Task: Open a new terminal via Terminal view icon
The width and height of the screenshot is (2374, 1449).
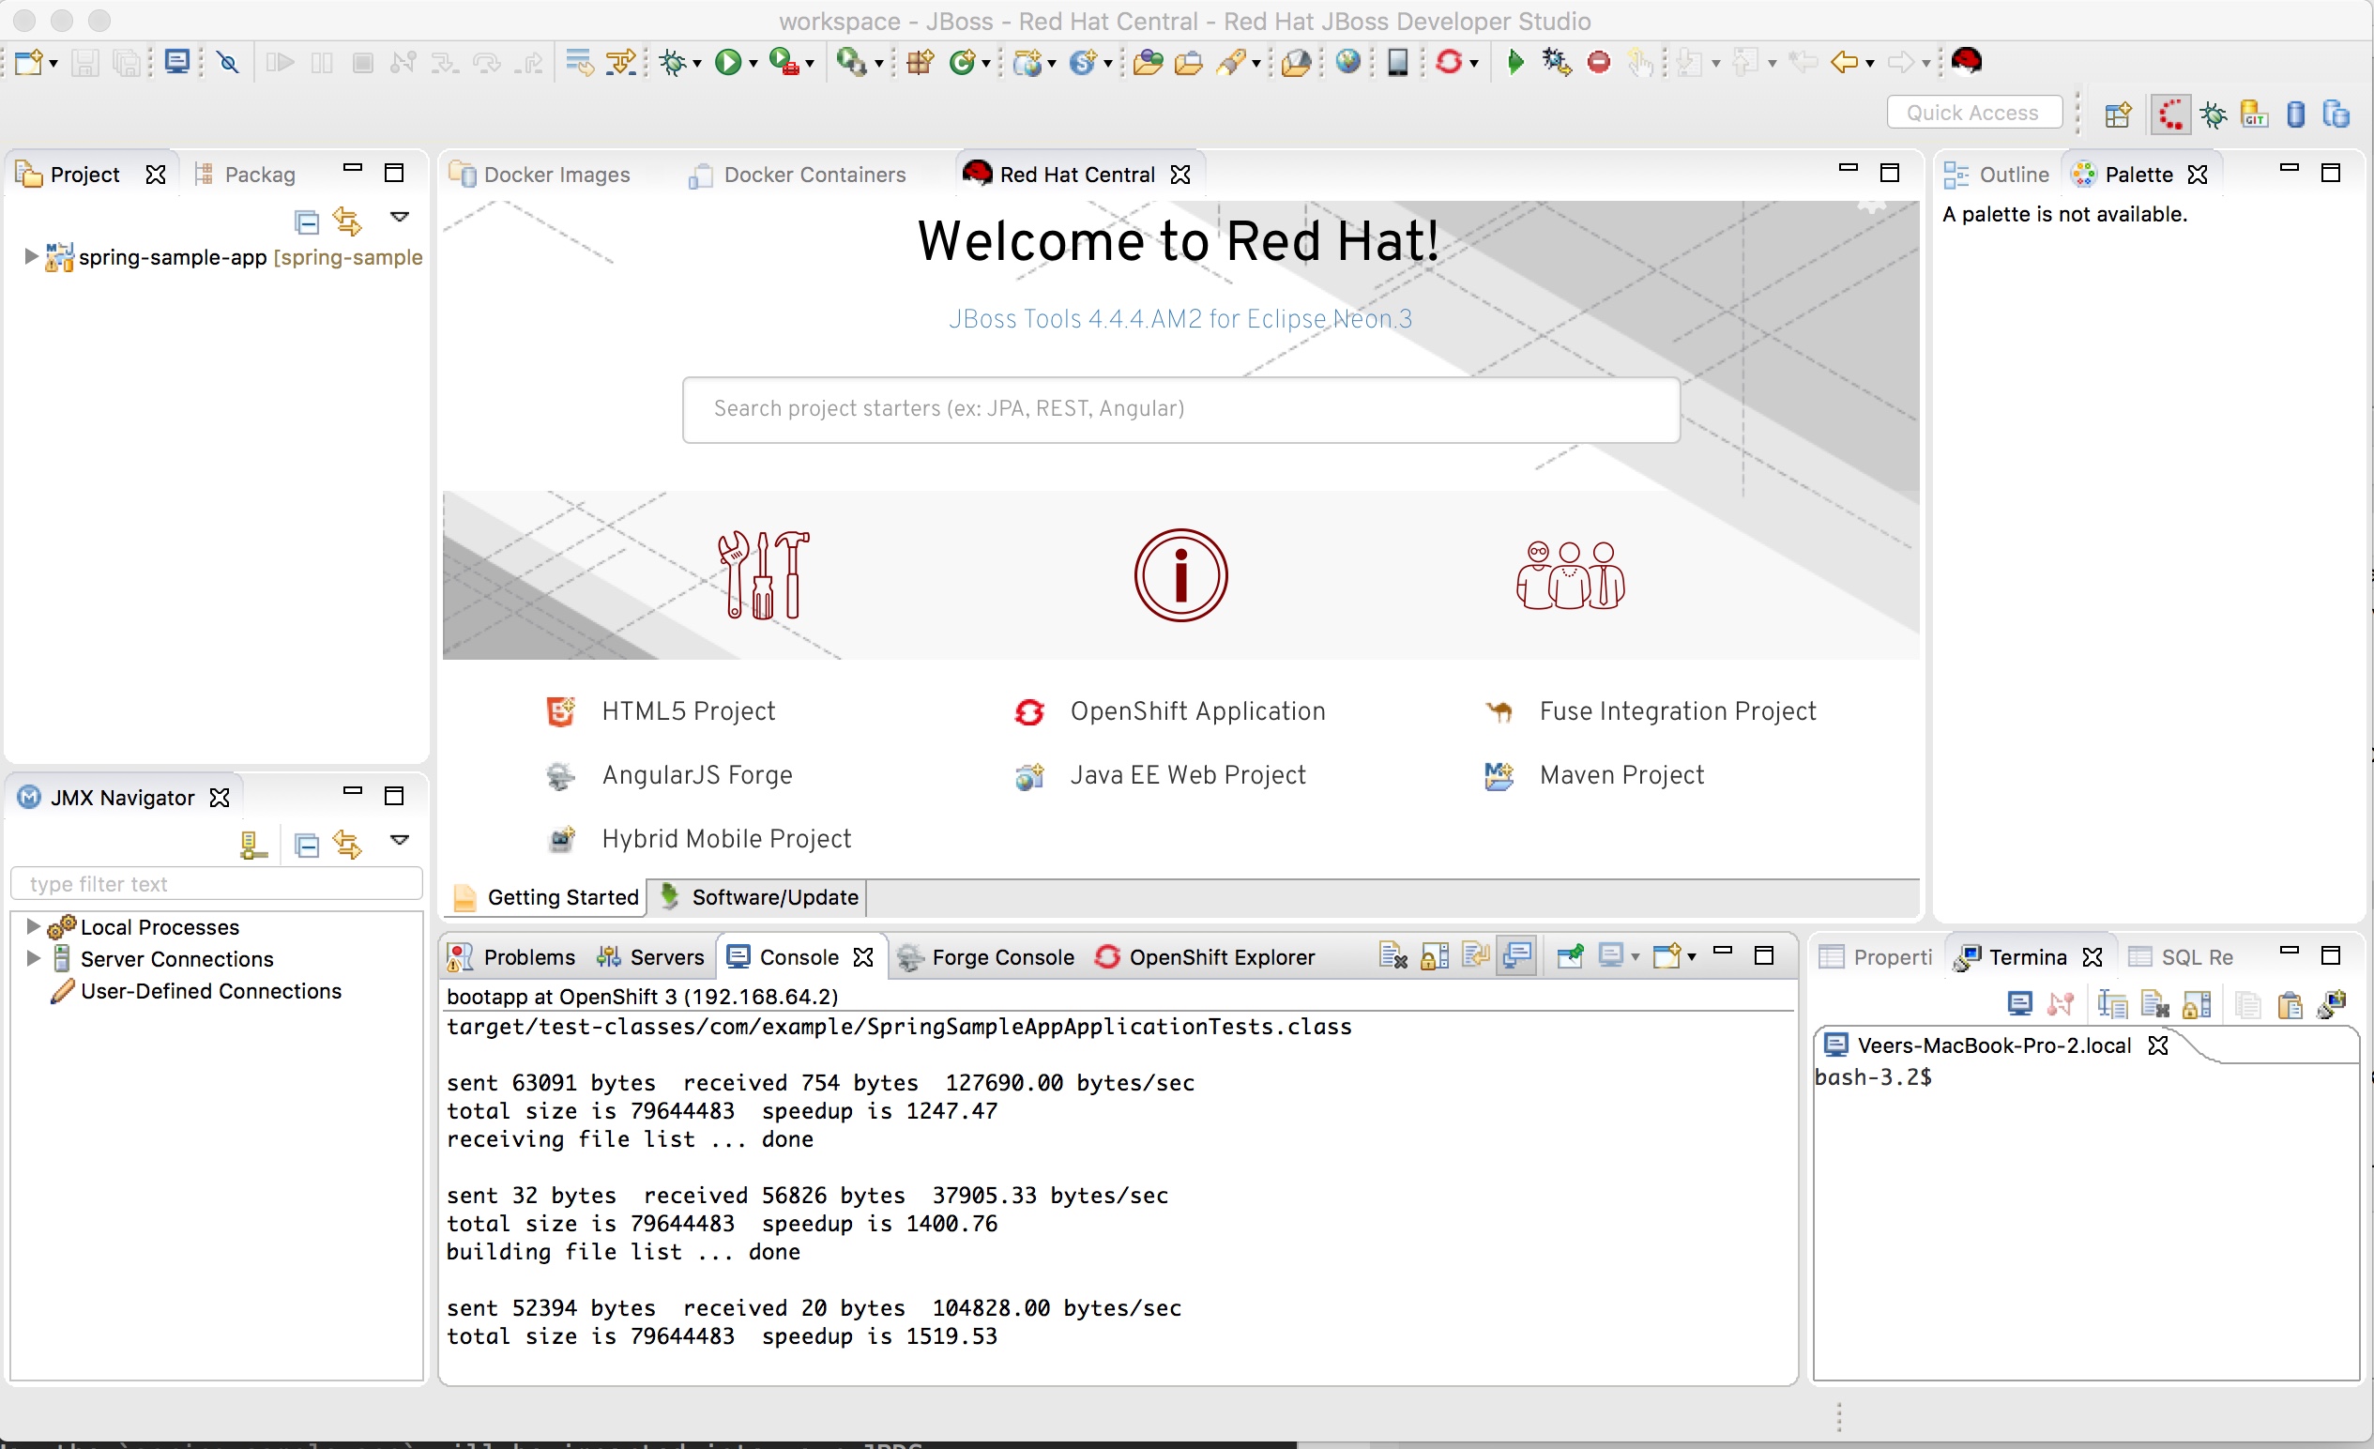Action: tap(2019, 1005)
